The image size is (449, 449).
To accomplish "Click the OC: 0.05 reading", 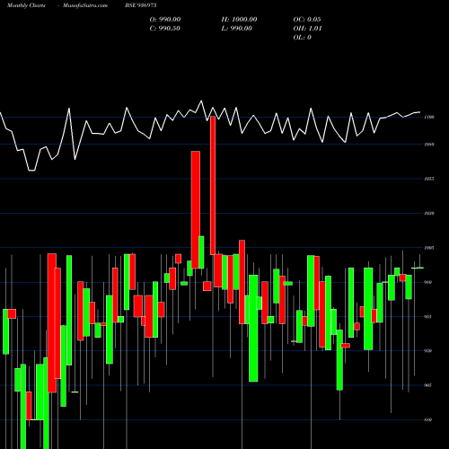I will click(x=307, y=20).
